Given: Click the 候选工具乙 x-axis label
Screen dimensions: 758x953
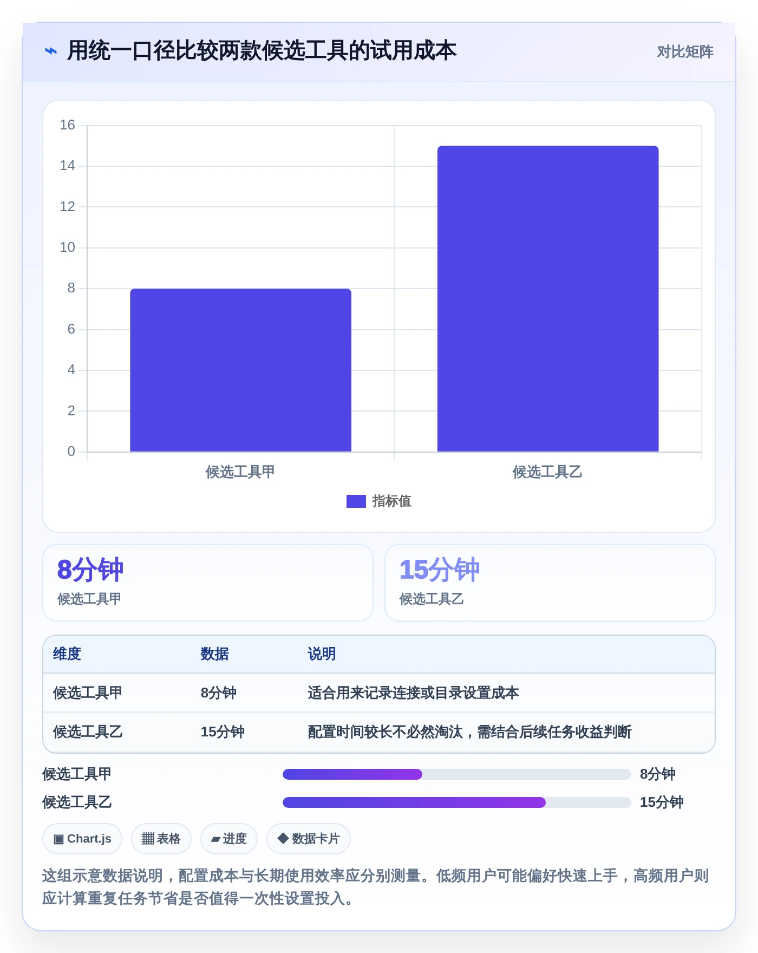Looking at the screenshot, I should 547,472.
